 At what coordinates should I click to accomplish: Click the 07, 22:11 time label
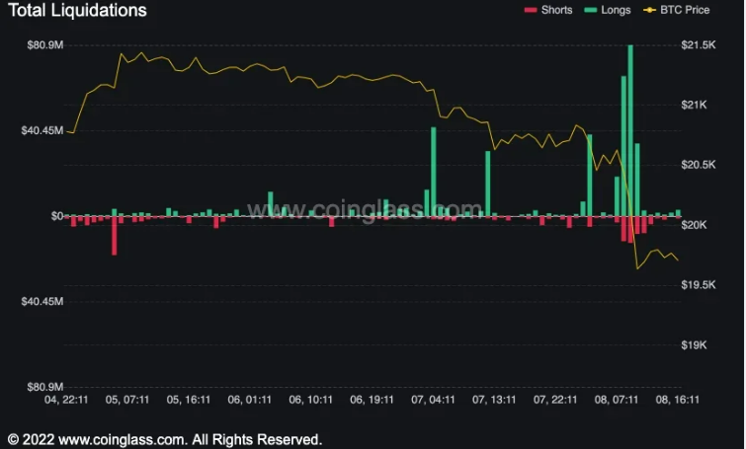click(x=555, y=400)
